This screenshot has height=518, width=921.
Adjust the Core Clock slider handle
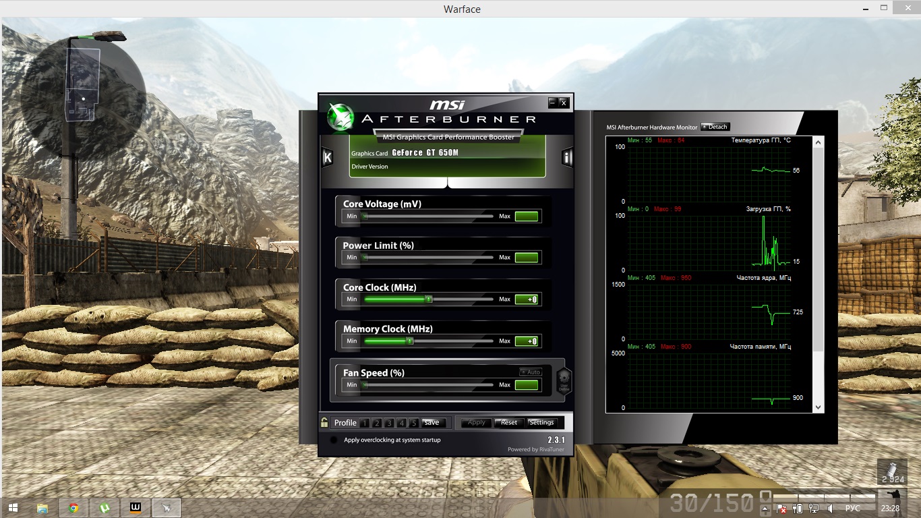point(428,299)
